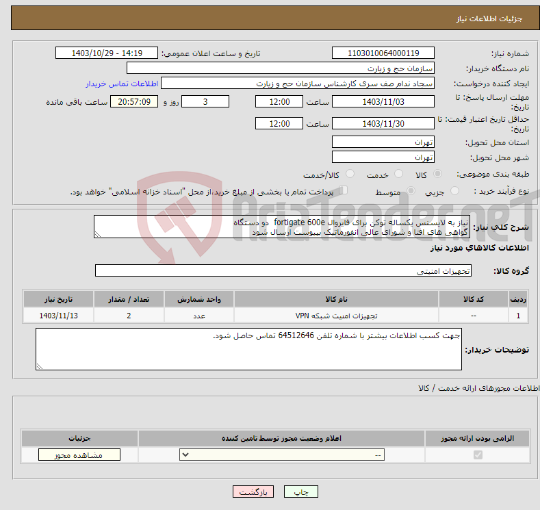Click the چاپ print button

coord(301,492)
